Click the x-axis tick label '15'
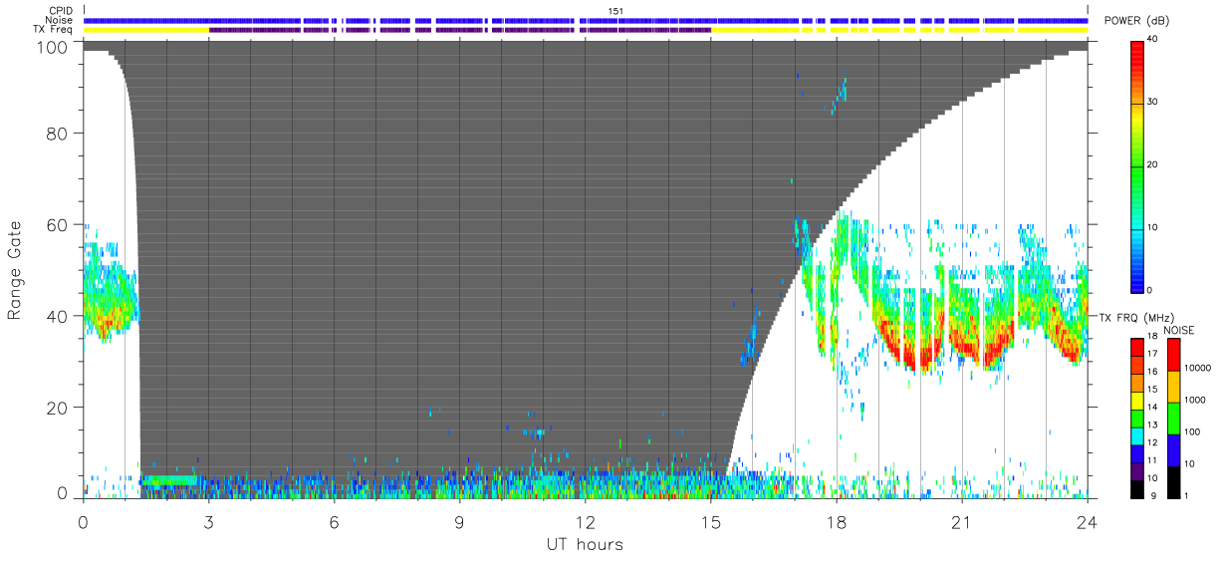Image resolution: width=1223 pixels, height=565 pixels. tap(710, 522)
